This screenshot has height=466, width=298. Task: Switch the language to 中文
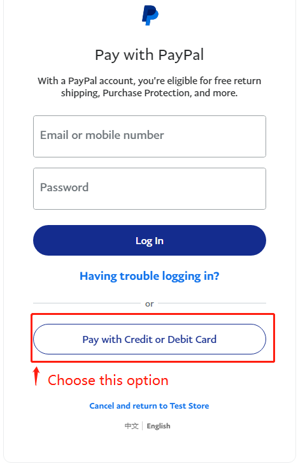click(x=131, y=426)
